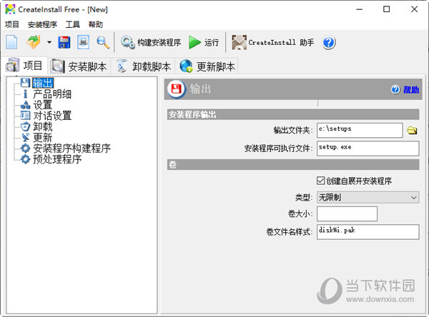Open the dropdown arrow beside Open icon

coord(49,42)
